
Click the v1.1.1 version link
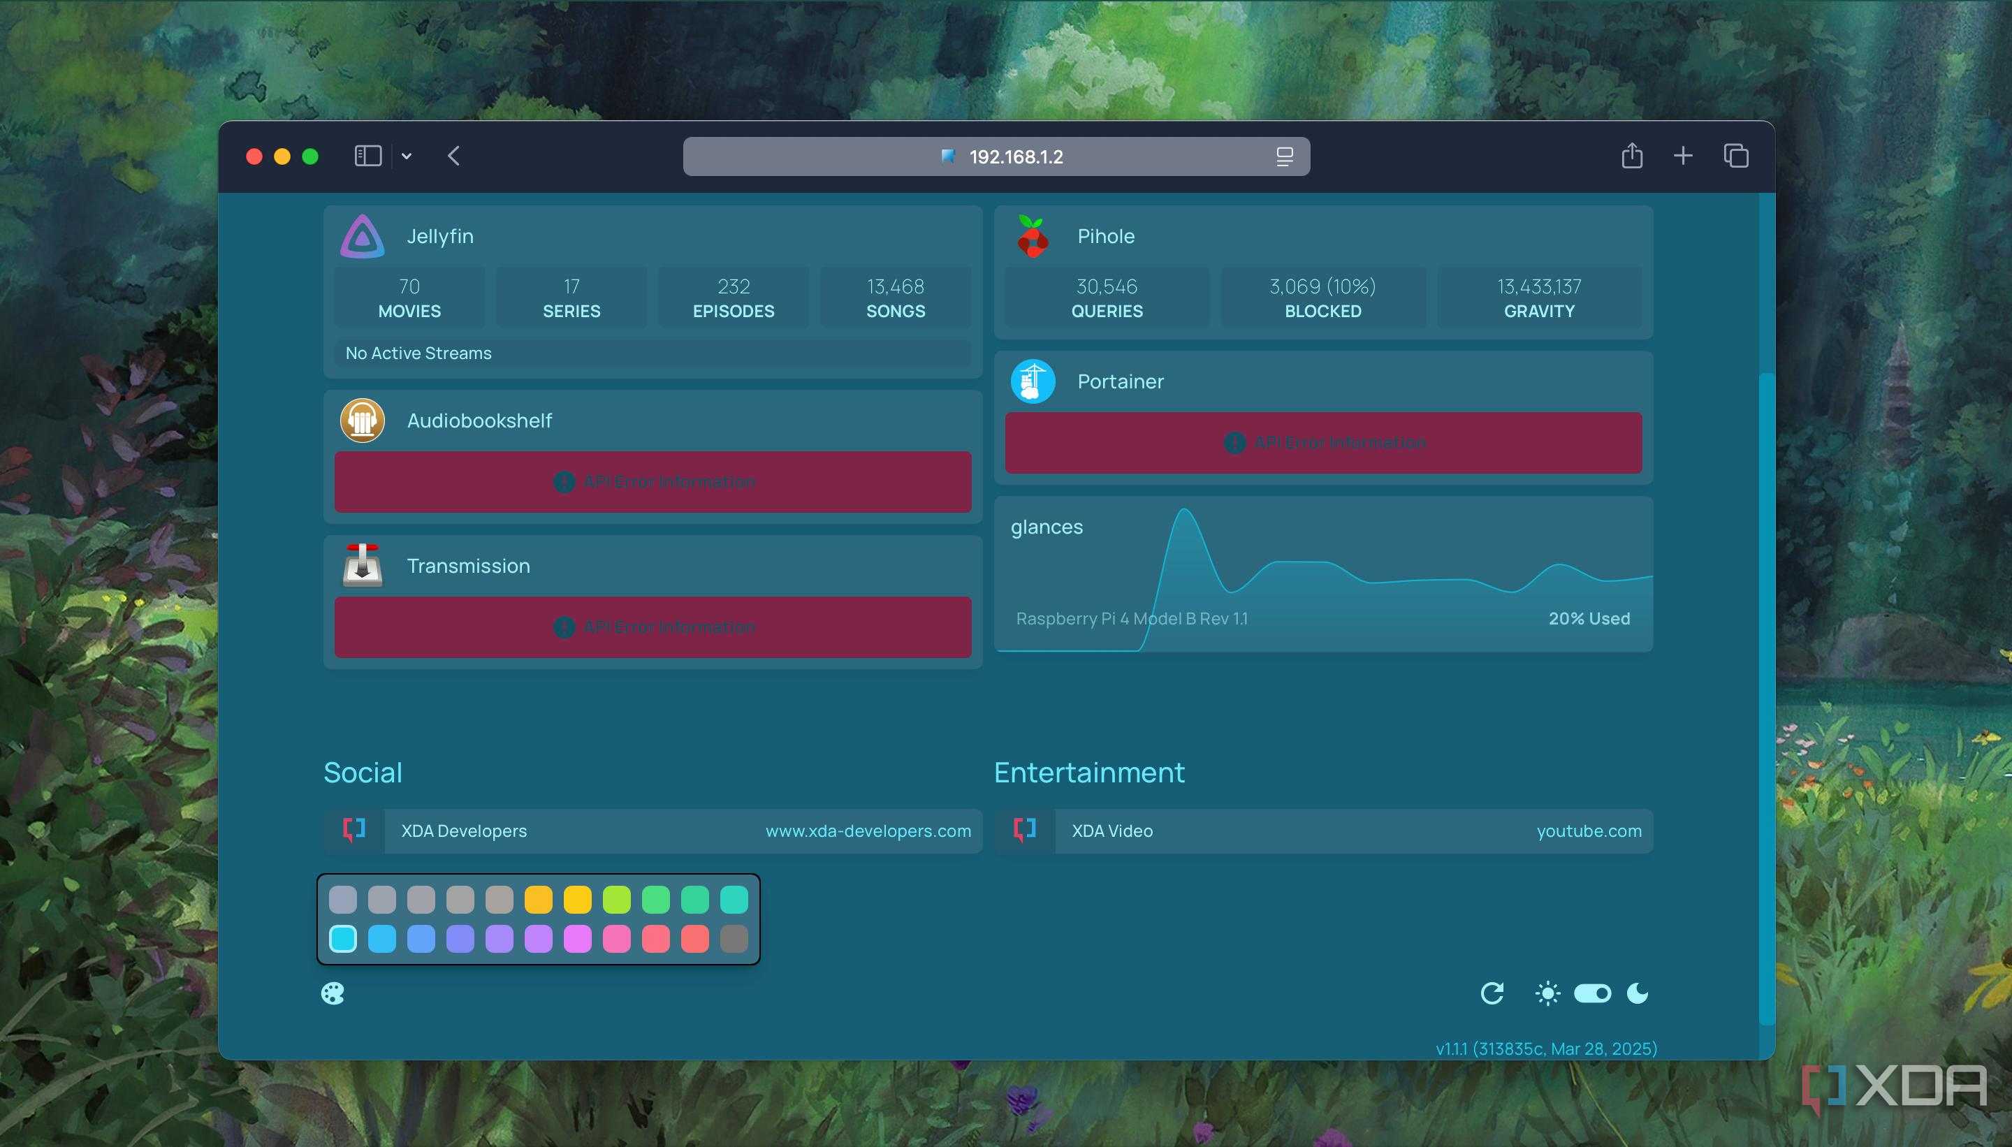point(1547,1049)
